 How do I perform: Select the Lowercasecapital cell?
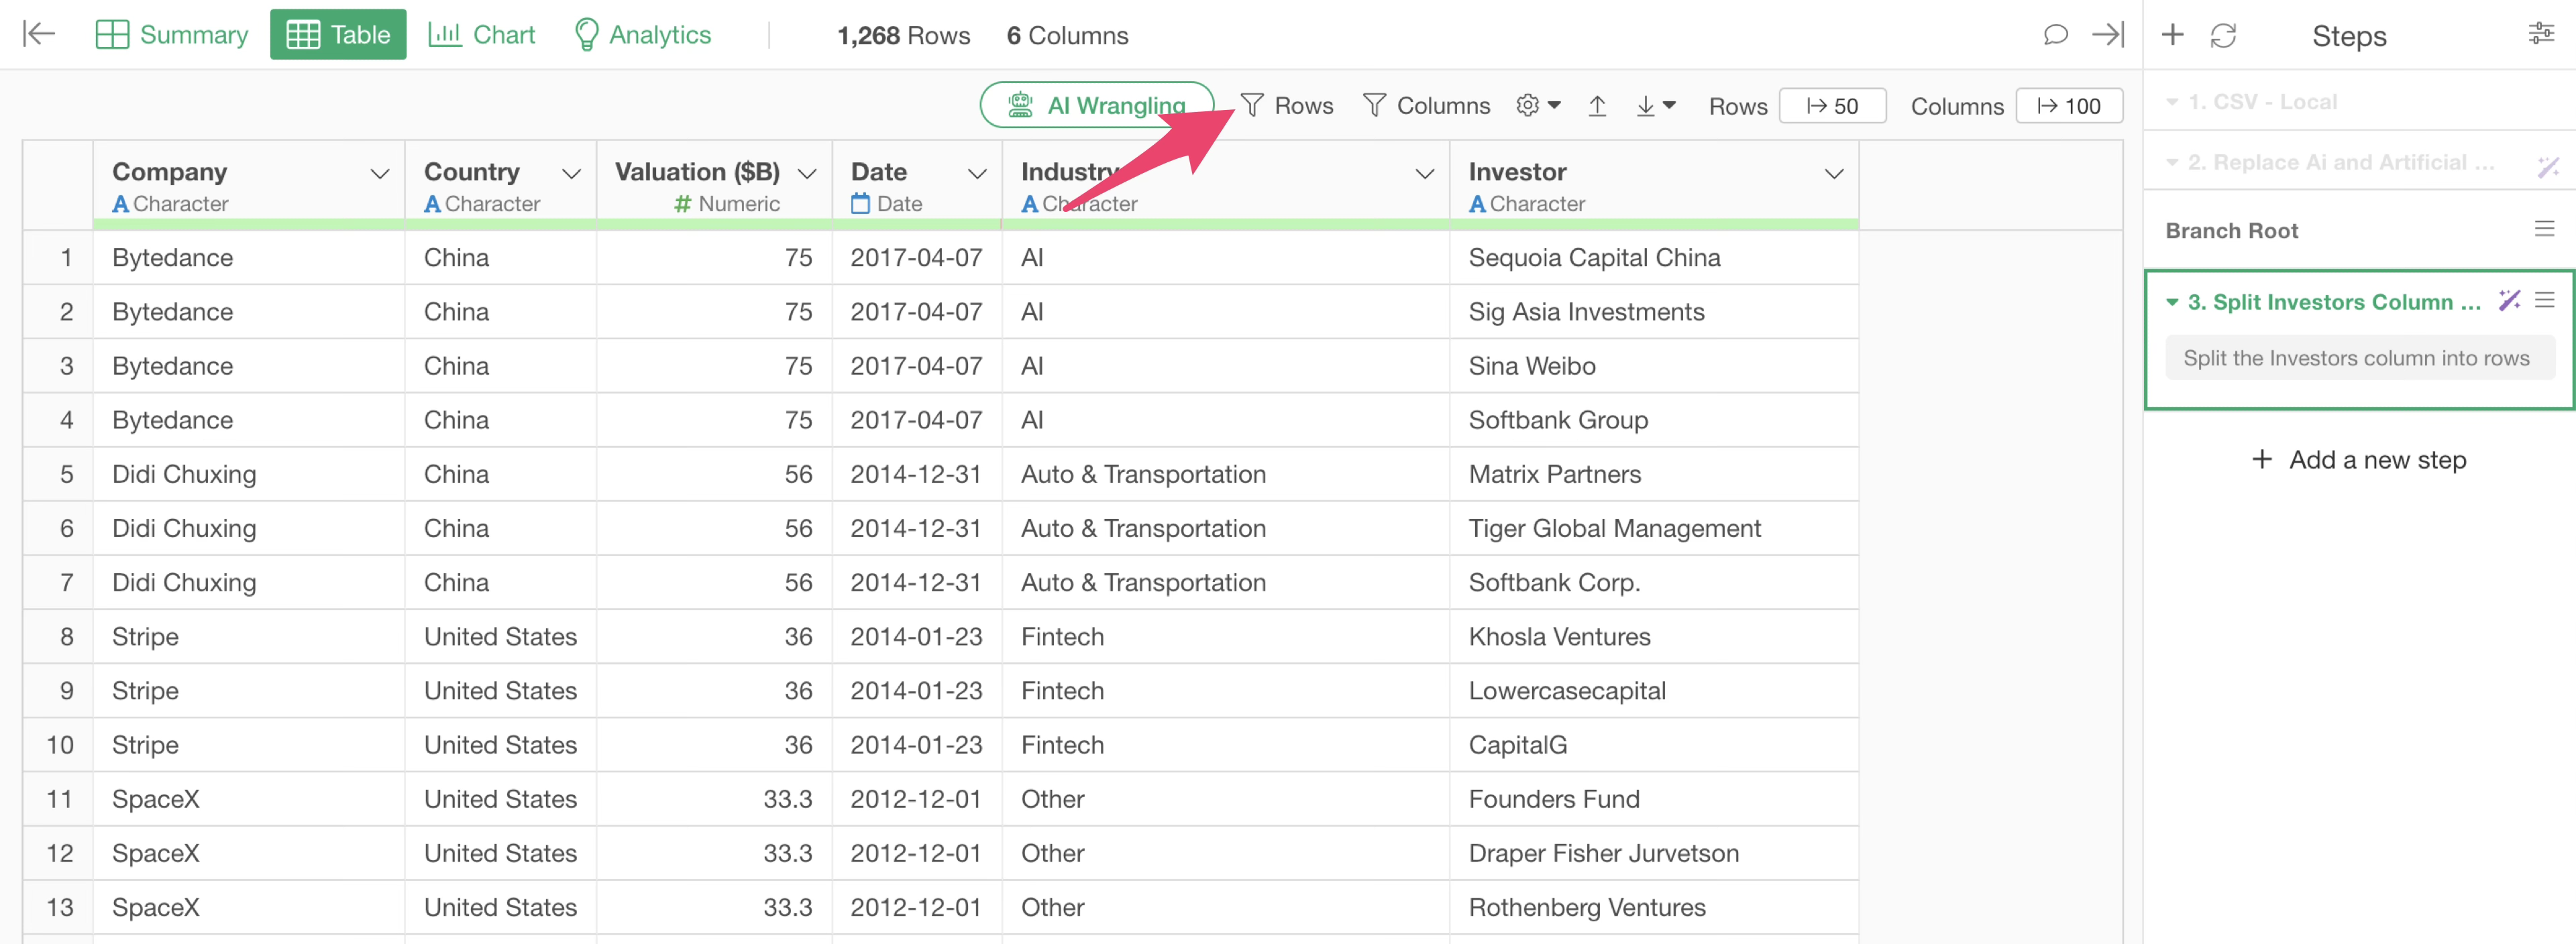coord(1654,691)
